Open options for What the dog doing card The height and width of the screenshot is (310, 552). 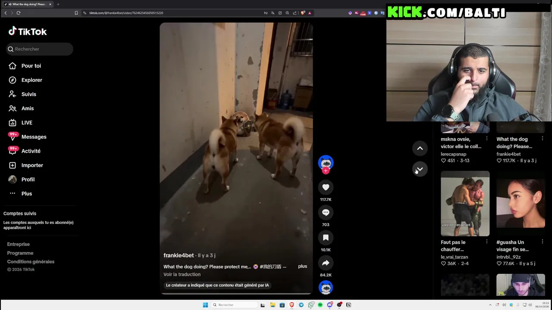[x=542, y=139]
